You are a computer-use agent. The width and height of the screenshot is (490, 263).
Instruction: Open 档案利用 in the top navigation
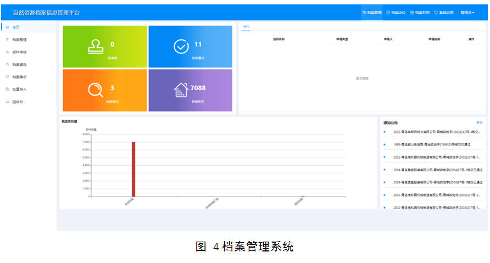coord(421,12)
